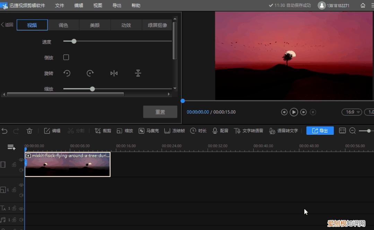Open the 文件 menu

[x=60, y=6]
